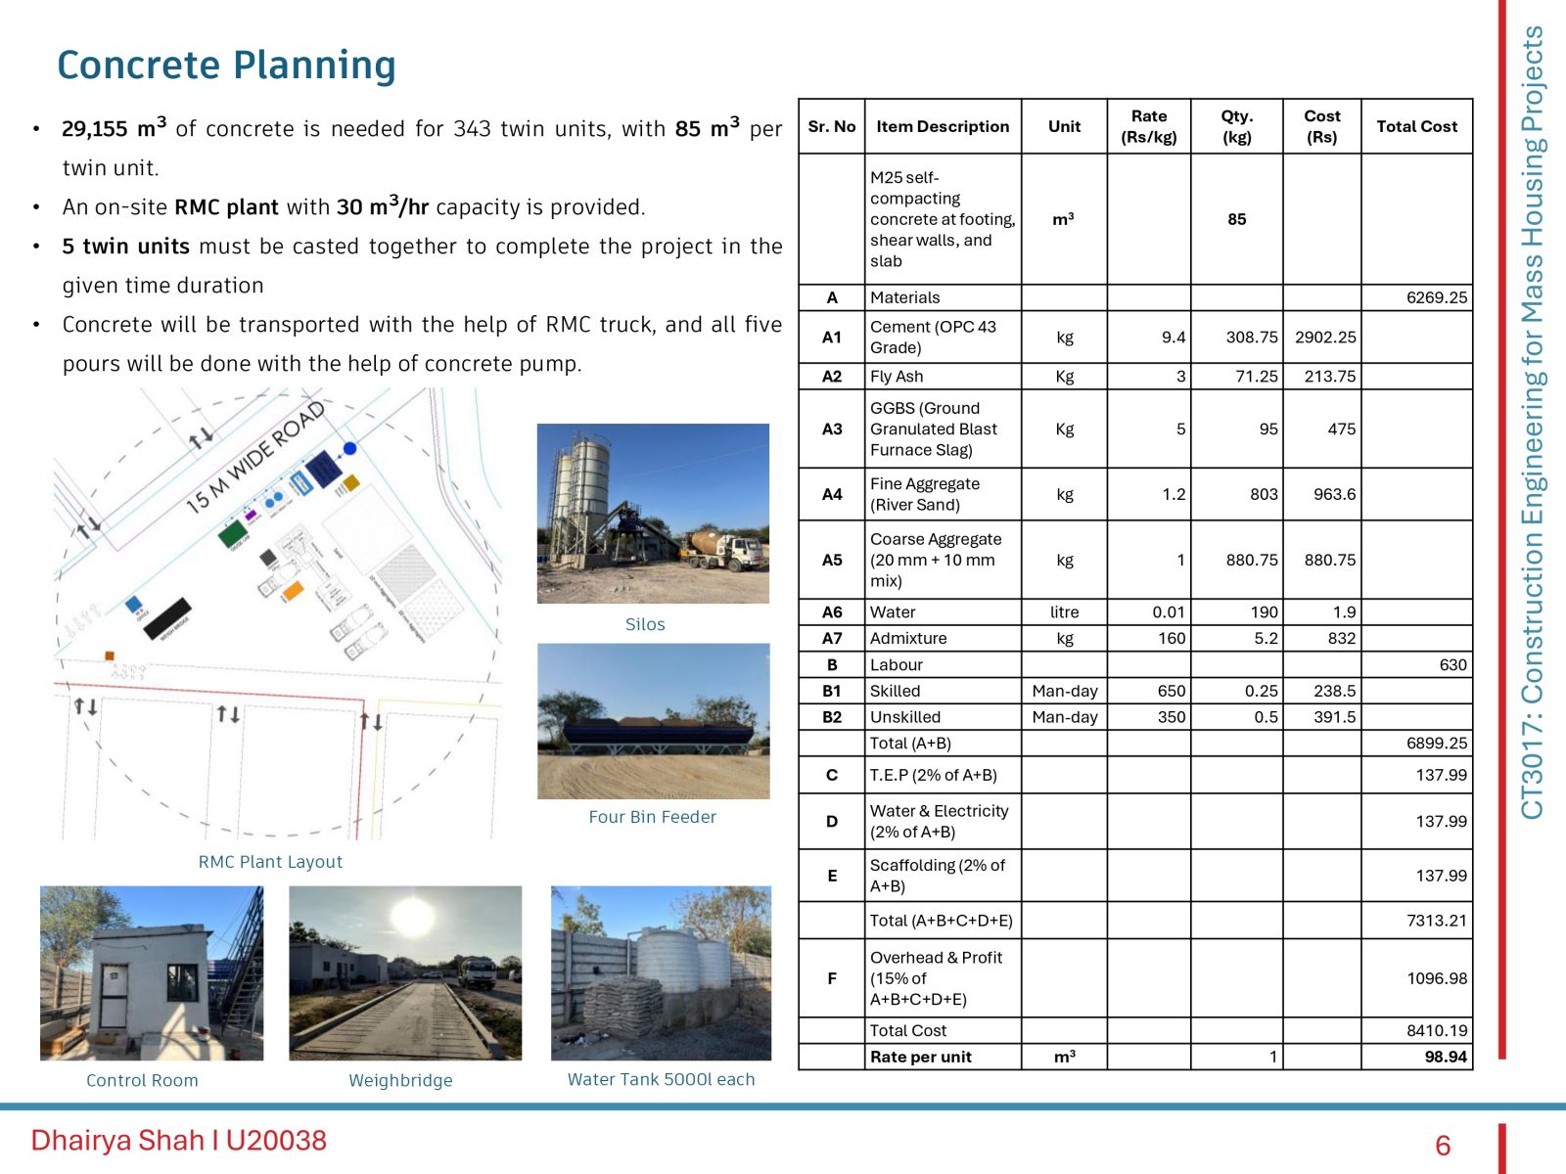Viewport: 1566px width, 1174px height.
Task: Click the Silos caption
Action: [x=645, y=624]
